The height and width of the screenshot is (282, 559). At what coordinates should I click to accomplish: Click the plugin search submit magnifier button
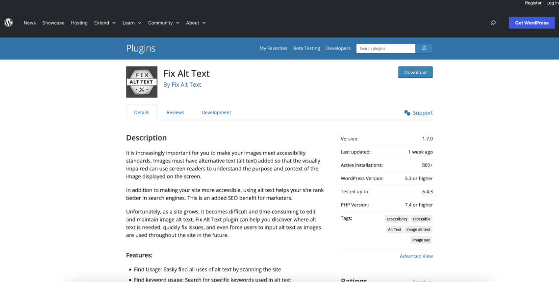tap(424, 49)
